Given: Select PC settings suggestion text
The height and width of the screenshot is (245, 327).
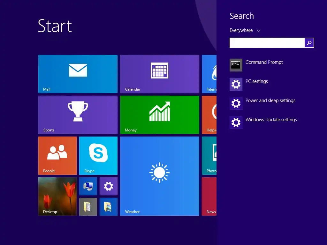Looking at the screenshot, I should coord(256,81).
